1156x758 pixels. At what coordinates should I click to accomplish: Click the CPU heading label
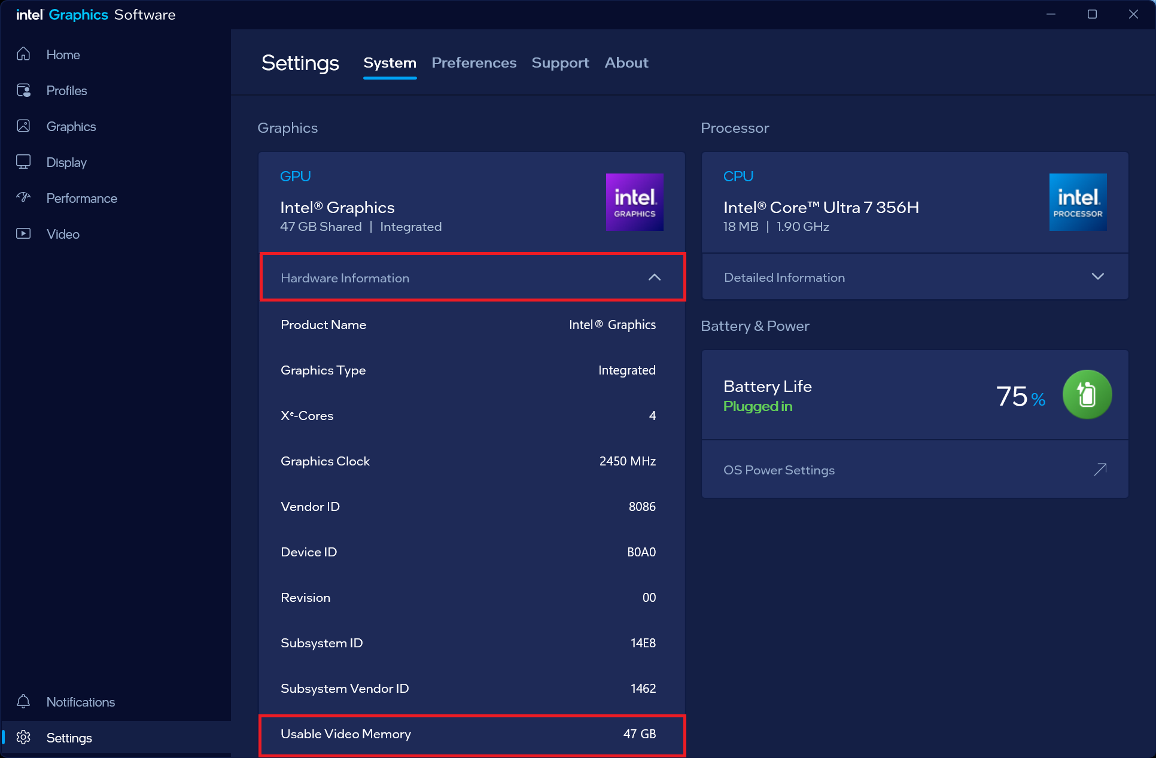738,176
